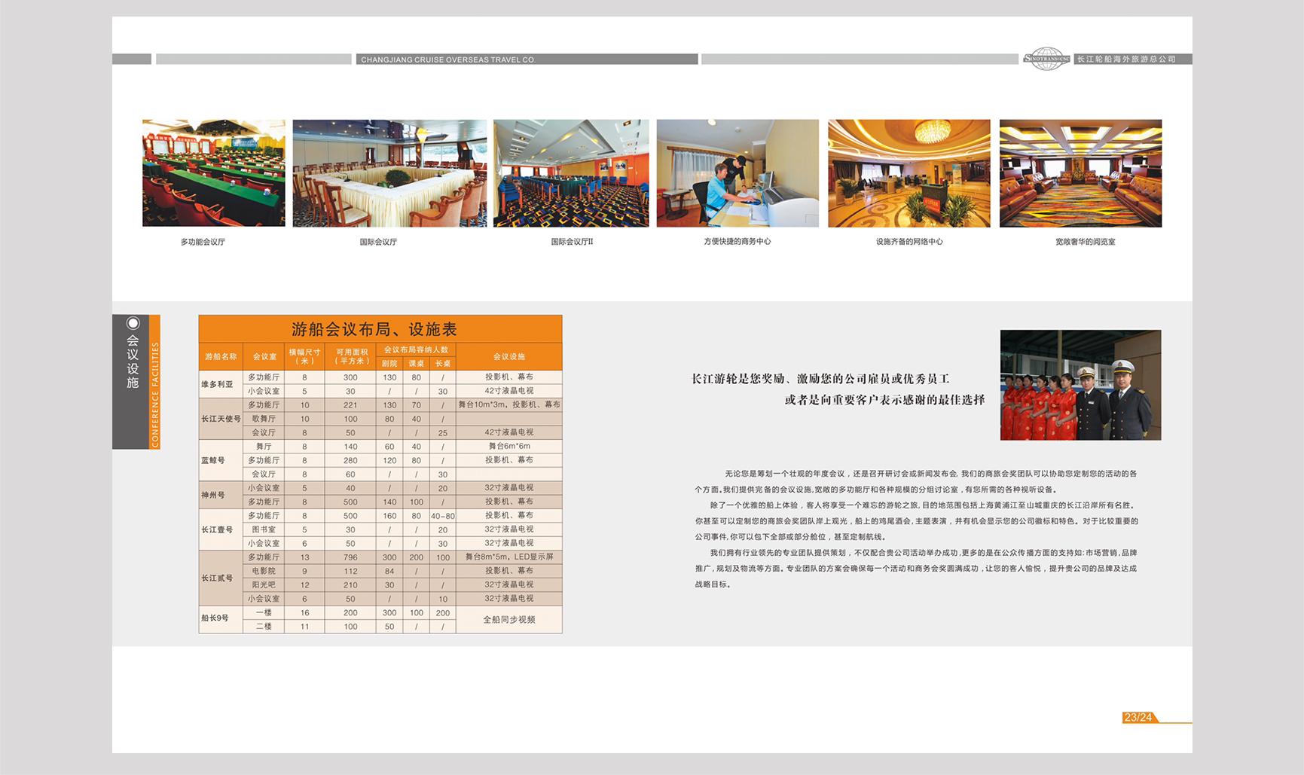Click the white circle icon above 会议设施
1304x775 pixels.
133,323
